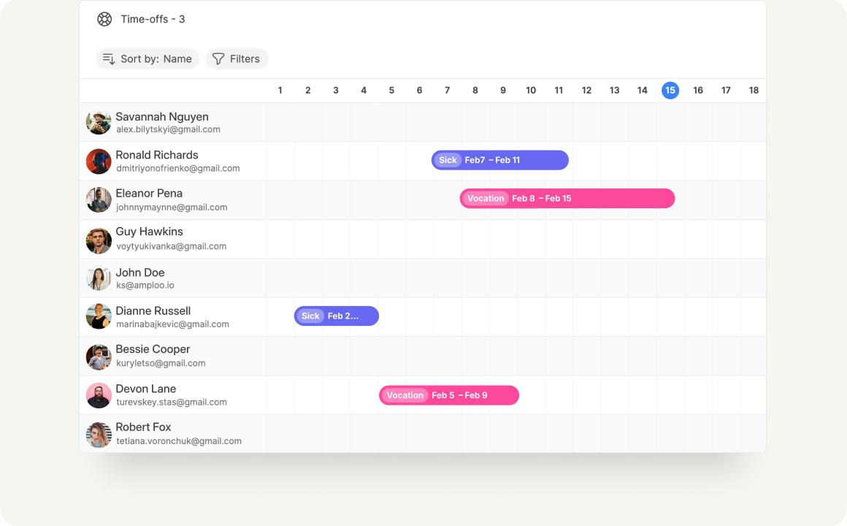This screenshot has width=847, height=526.
Task: Click the sort icon next to Sort by
Action: [108, 58]
